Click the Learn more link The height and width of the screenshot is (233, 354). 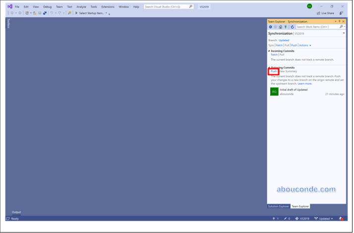tap(304, 84)
